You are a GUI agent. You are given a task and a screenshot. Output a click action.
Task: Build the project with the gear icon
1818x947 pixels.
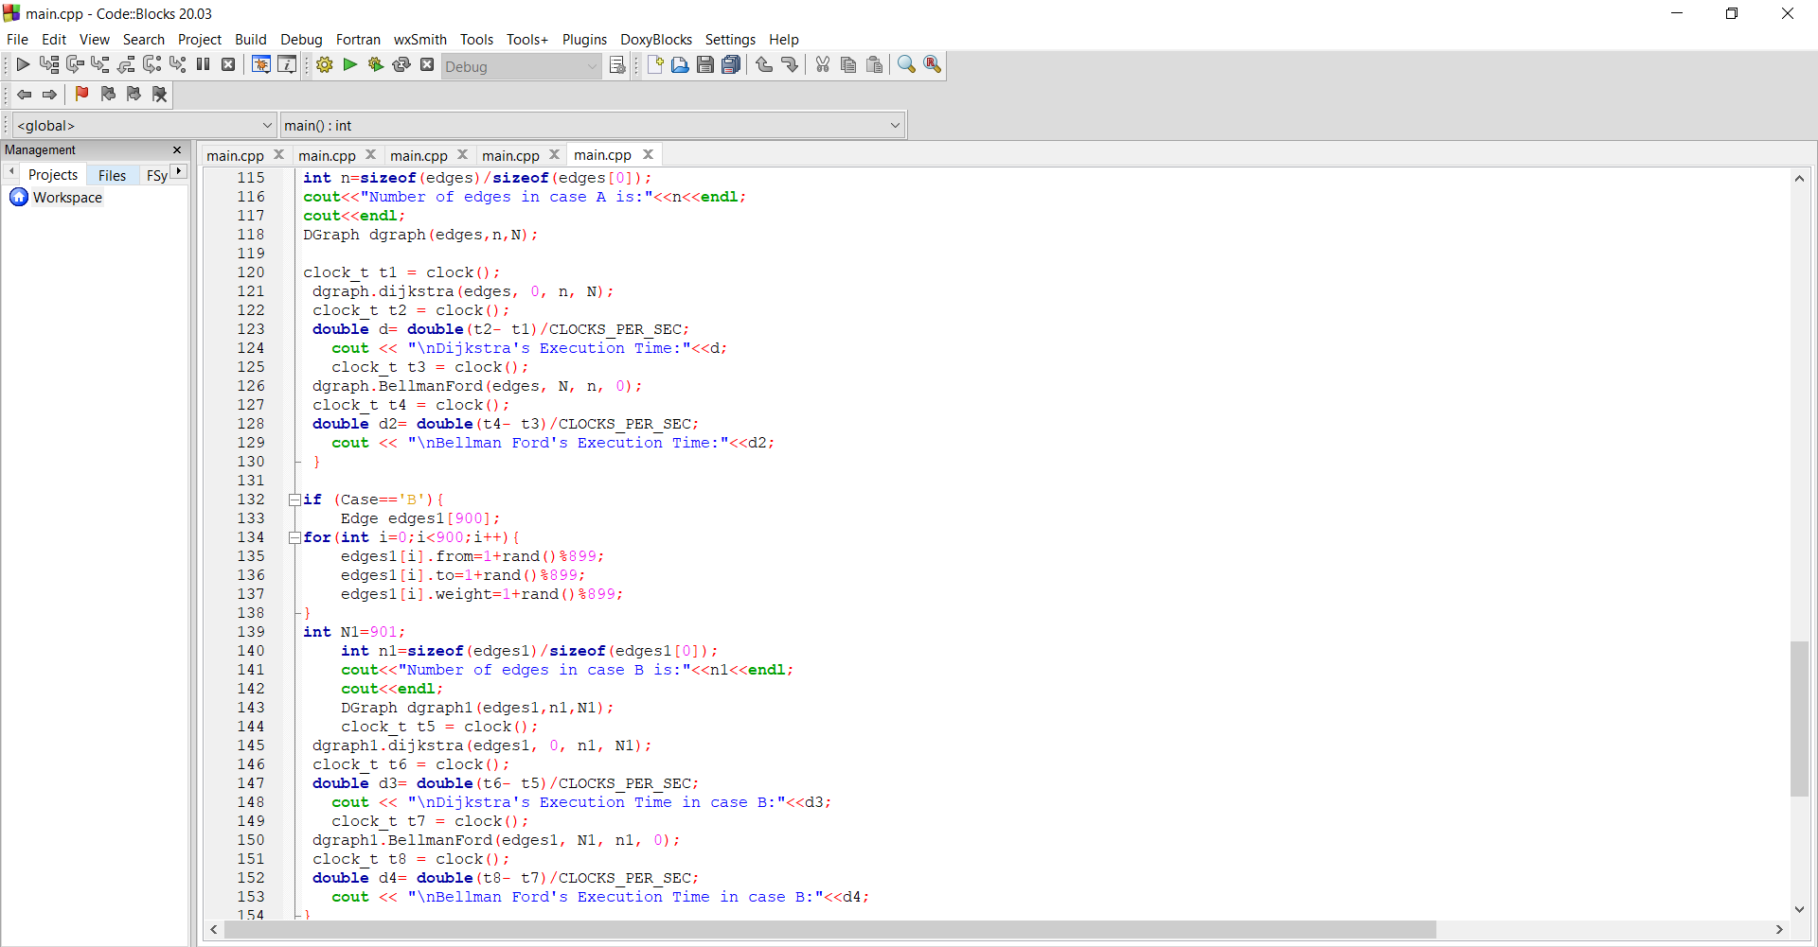325,64
